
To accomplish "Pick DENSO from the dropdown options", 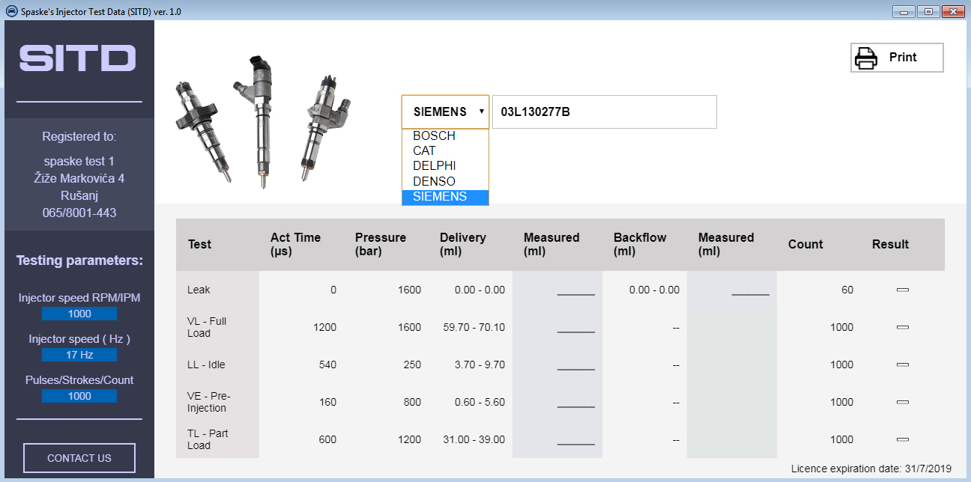I will tap(445, 181).
